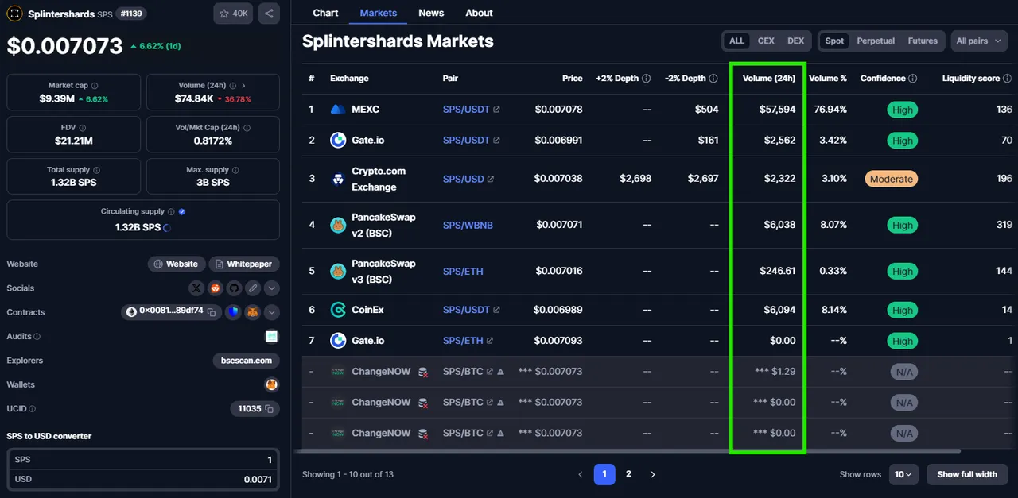
Task: Click the Confidence column info icon
Action: (913, 79)
